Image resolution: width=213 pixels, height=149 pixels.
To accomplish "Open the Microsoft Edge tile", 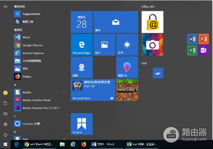I will coord(81,44).
